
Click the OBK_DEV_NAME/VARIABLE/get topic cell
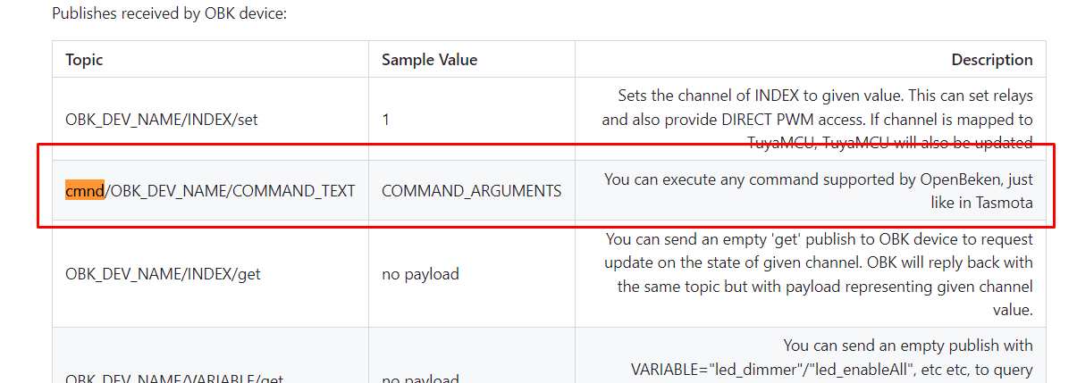click(x=174, y=379)
